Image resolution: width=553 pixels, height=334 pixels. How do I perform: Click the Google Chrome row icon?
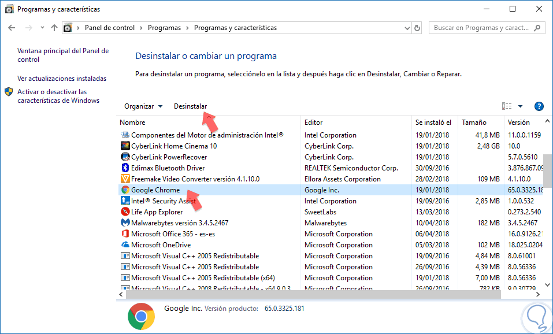(x=125, y=190)
